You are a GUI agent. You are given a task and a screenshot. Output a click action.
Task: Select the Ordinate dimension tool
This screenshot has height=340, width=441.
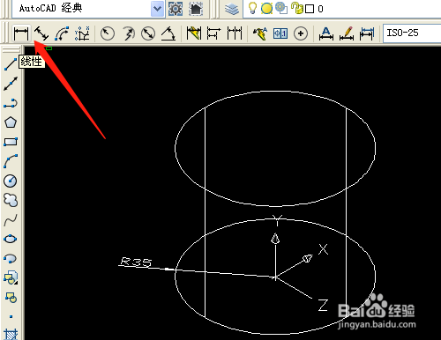pyautogui.click(x=82, y=33)
